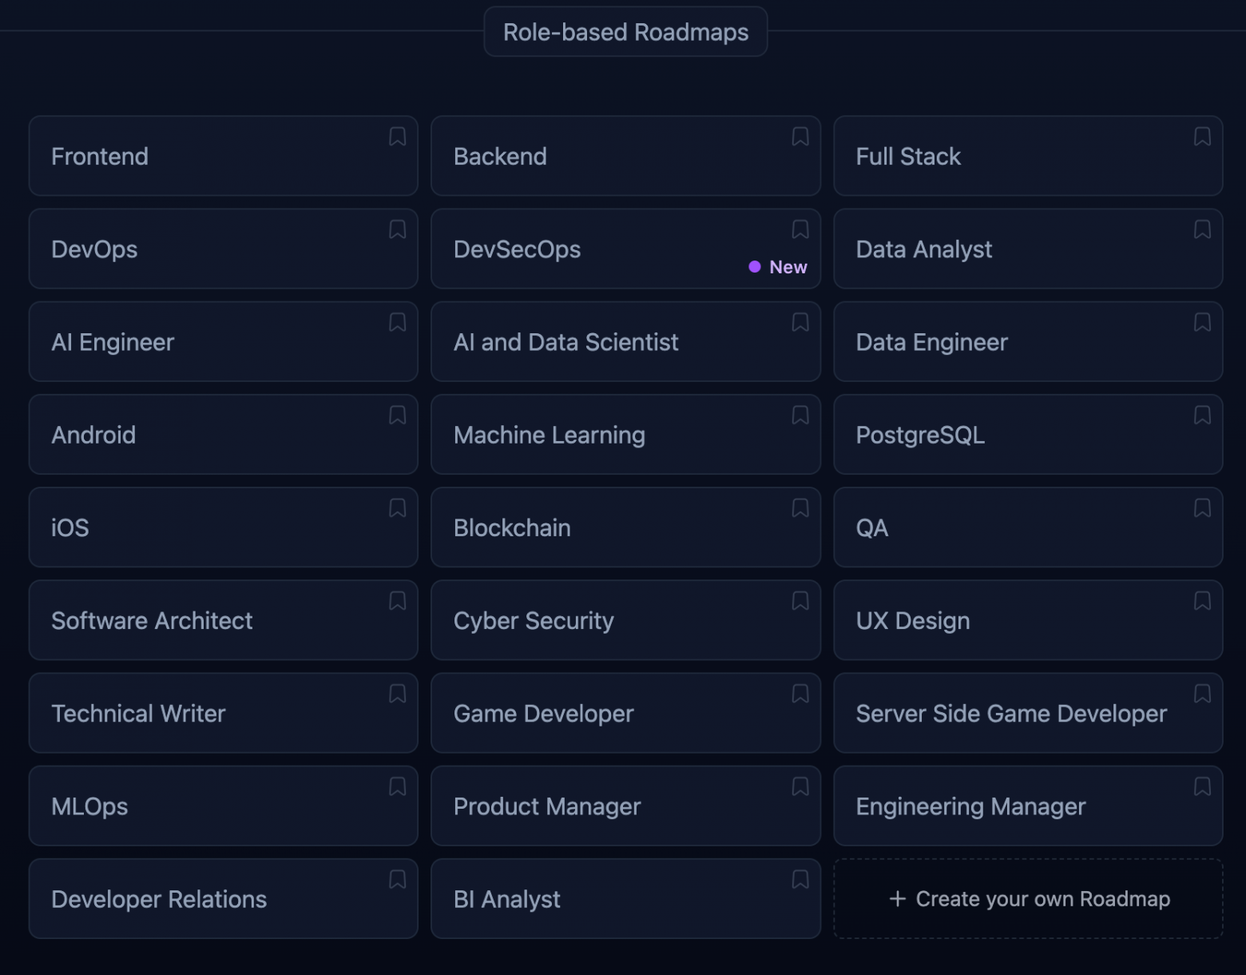Bookmark the AI Engineer roadmap

tap(397, 322)
